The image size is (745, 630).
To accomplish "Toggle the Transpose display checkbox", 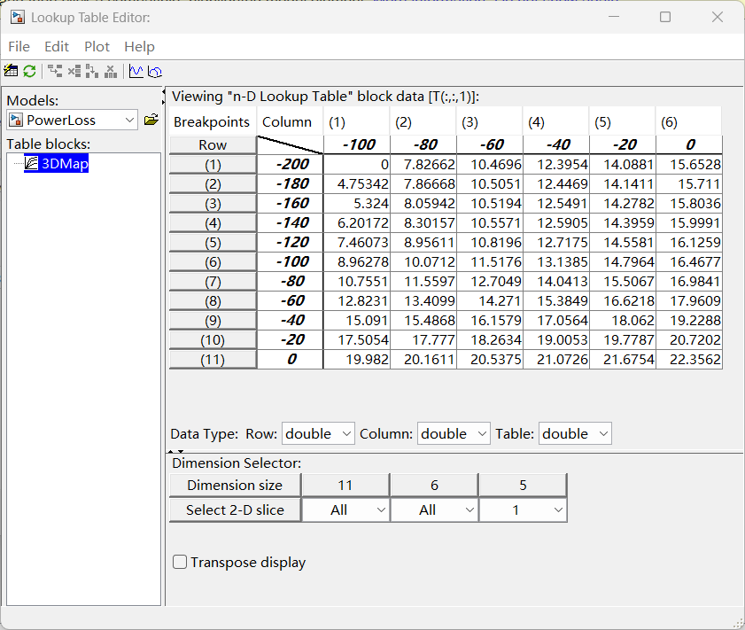I will tap(180, 562).
